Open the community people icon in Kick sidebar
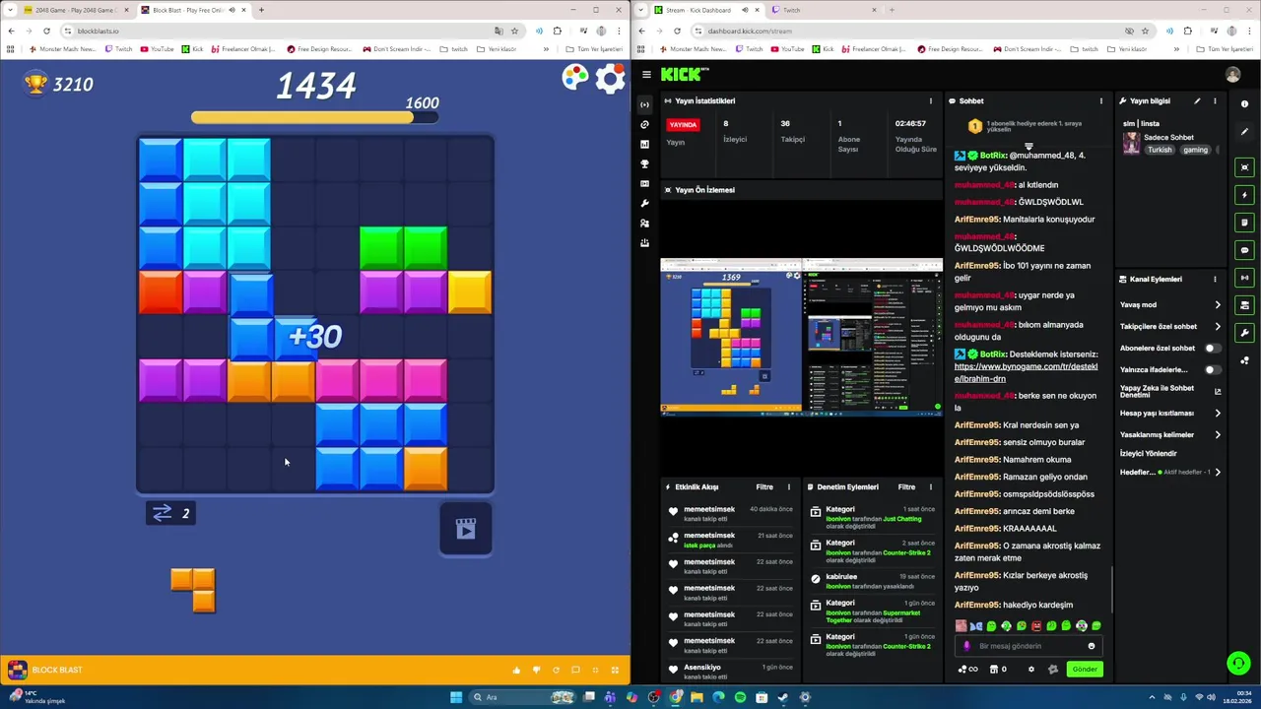 (644, 223)
